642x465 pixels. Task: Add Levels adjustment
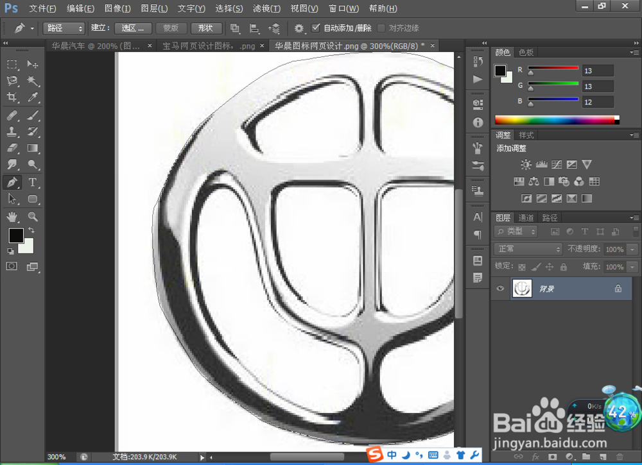click(x=541, y=164)
